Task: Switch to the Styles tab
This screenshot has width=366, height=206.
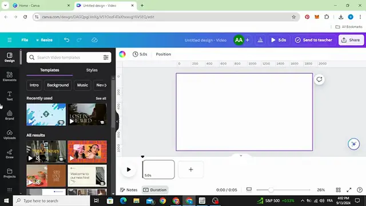Action: [91, 70]
